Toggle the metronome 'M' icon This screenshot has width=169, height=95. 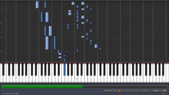coord(110,91)
